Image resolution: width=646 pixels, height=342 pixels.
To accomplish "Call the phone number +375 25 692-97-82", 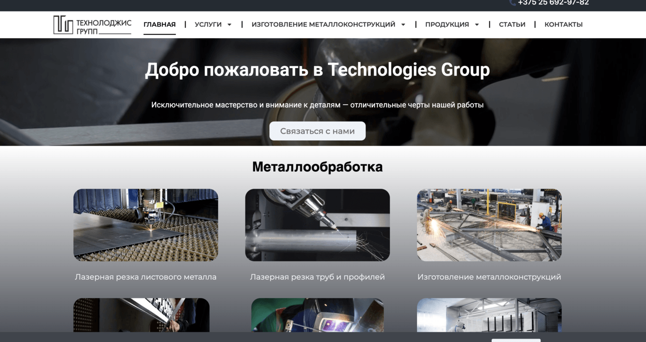I will 553,2.
